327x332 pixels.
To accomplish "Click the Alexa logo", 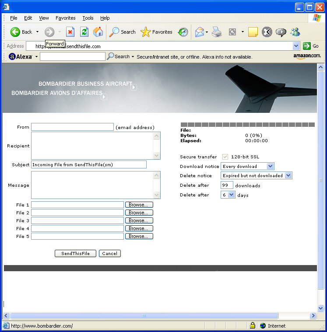I will point(20,56).
